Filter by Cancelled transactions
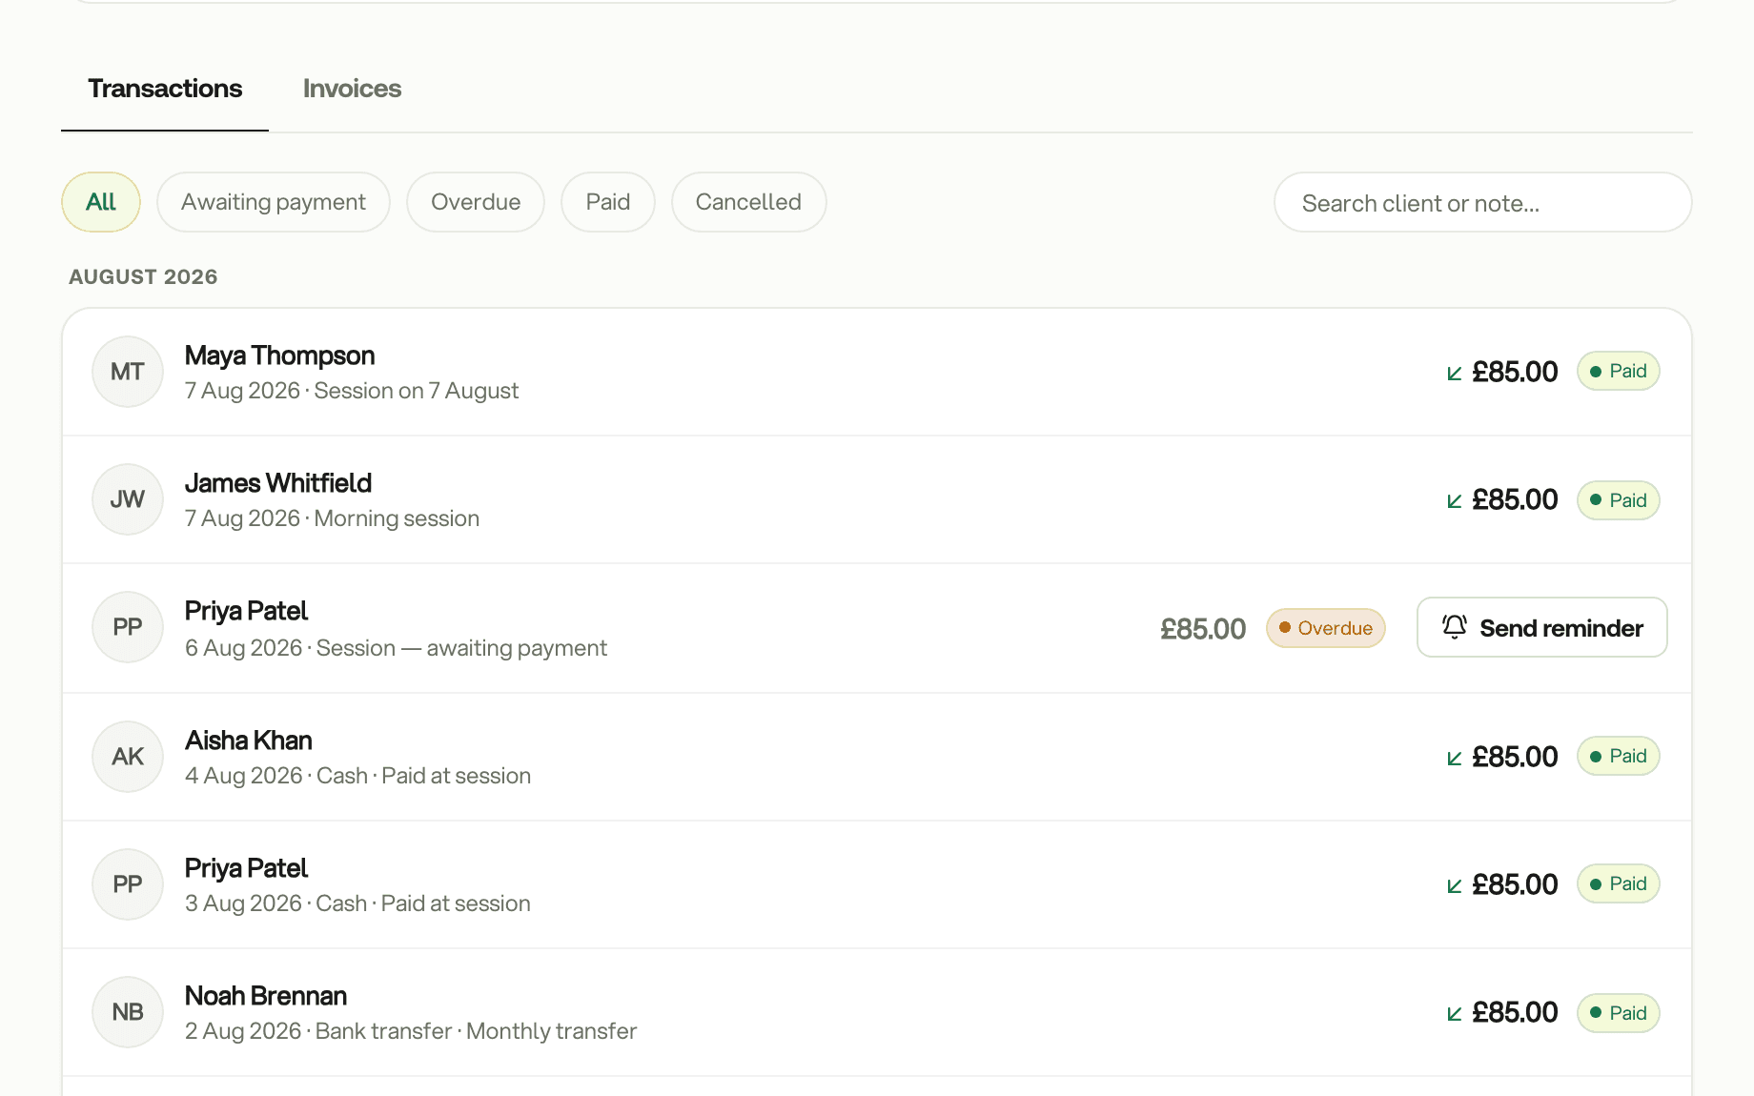The height and width of the screenshot is (1096, 1754). [748, 202]
